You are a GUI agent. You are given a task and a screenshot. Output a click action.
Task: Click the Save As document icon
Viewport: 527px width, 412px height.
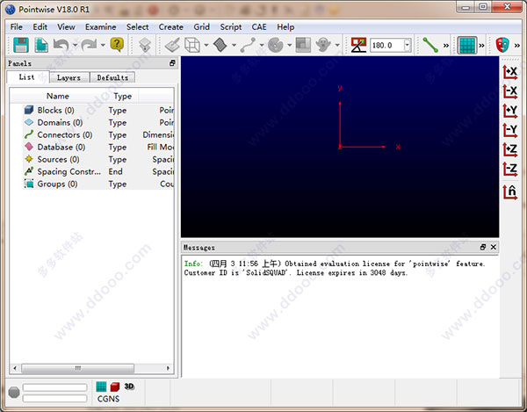click(x=41, y=45)
